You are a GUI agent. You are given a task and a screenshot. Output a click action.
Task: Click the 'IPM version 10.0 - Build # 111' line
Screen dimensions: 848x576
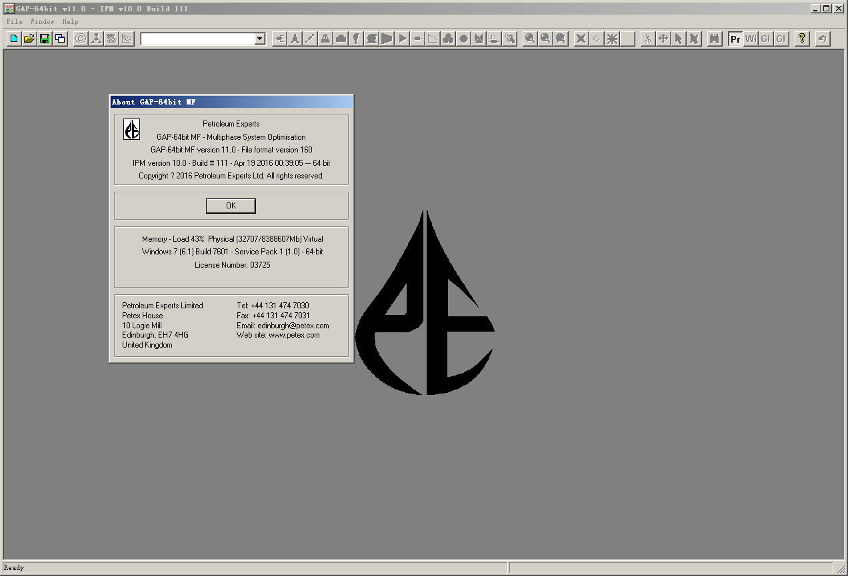point(231,163)
